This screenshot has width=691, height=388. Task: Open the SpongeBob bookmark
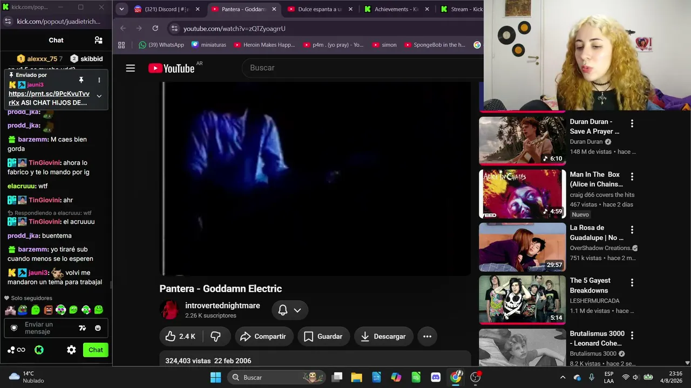[x=435, y=45]
